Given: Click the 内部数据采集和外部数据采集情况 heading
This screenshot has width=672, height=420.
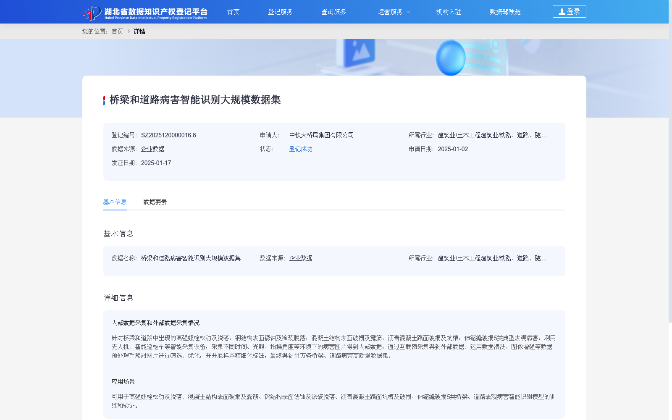Looking at the screenshot, I should [x=155, y=323].
